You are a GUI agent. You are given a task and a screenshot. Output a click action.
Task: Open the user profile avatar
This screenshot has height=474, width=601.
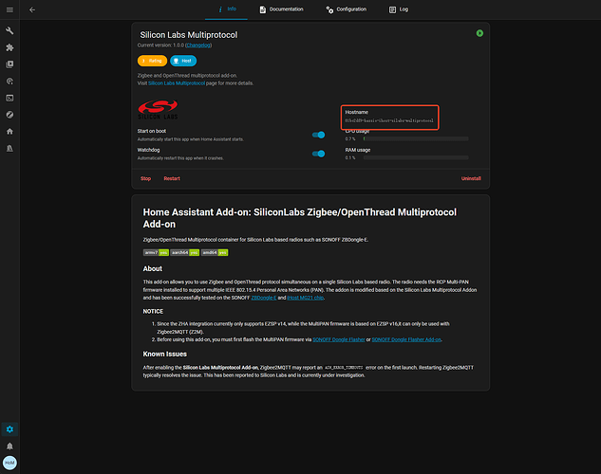9,463
